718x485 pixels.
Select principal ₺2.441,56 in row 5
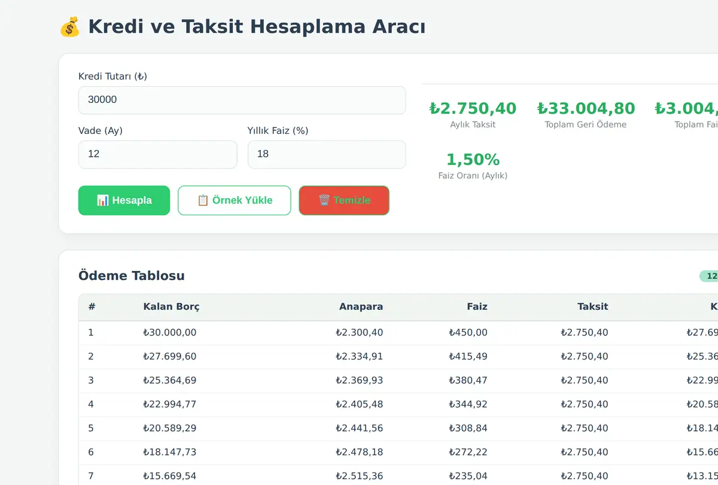(359, 428)
